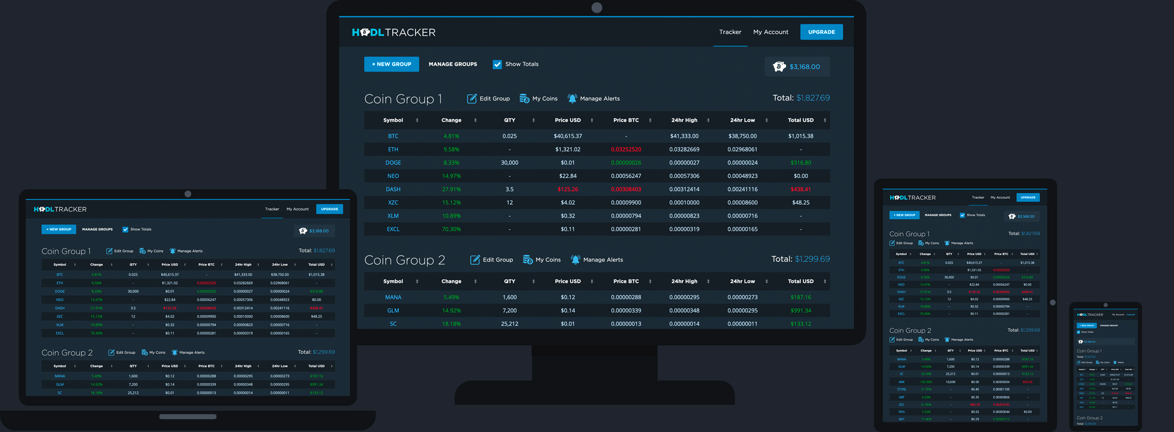The height and width of the screenshot is (432, 1174).
Task: Open My Coins for Coin Group 1 on tablet
Action: click(x=929, y=243)
